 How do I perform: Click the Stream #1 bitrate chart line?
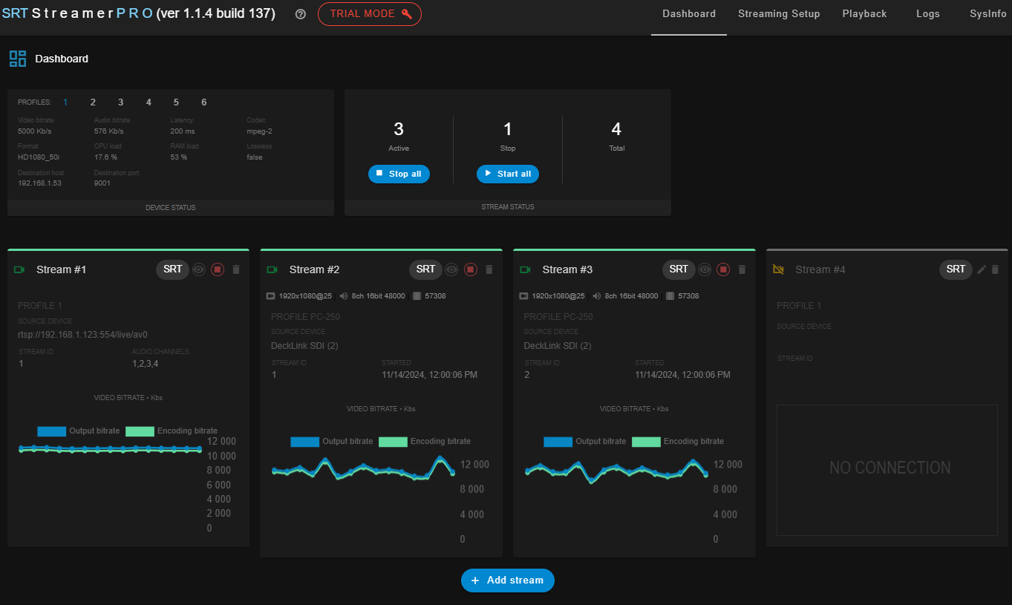pyautogui.click(x=110, y=449)
